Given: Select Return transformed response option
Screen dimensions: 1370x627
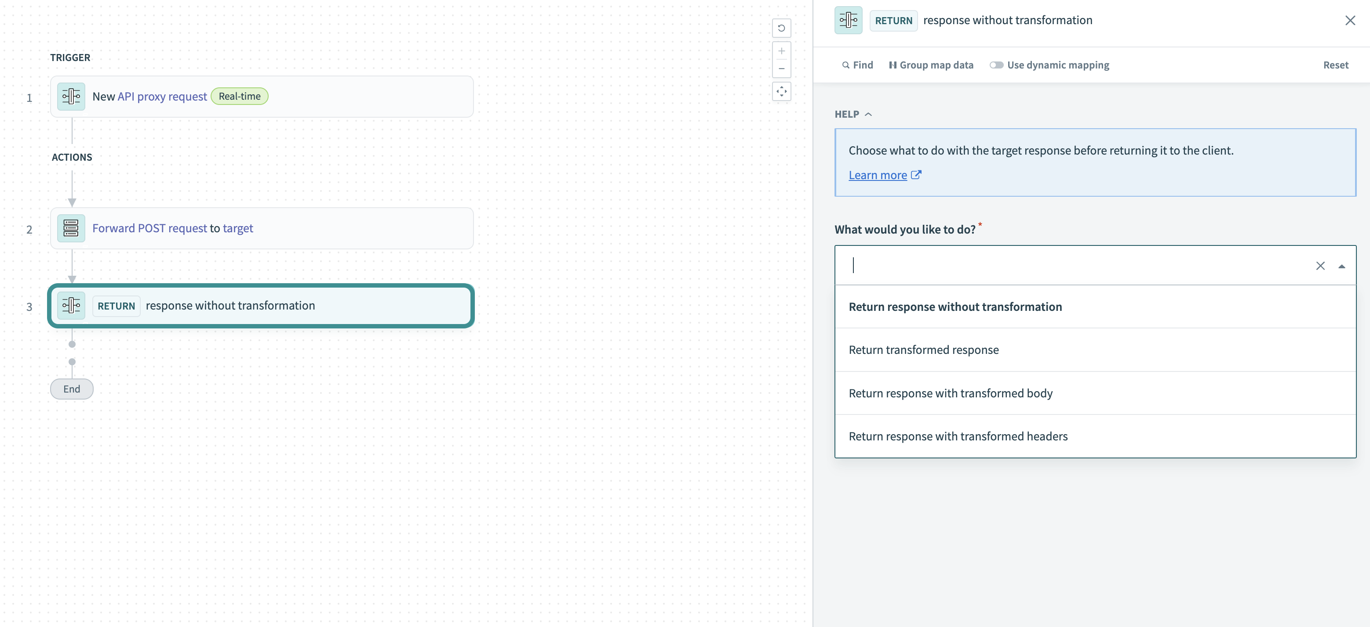Looking at the screenshot, I should pos(924,350).
